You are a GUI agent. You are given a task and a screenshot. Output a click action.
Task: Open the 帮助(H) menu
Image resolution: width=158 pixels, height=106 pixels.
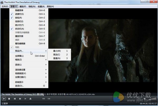coord(50,7)
